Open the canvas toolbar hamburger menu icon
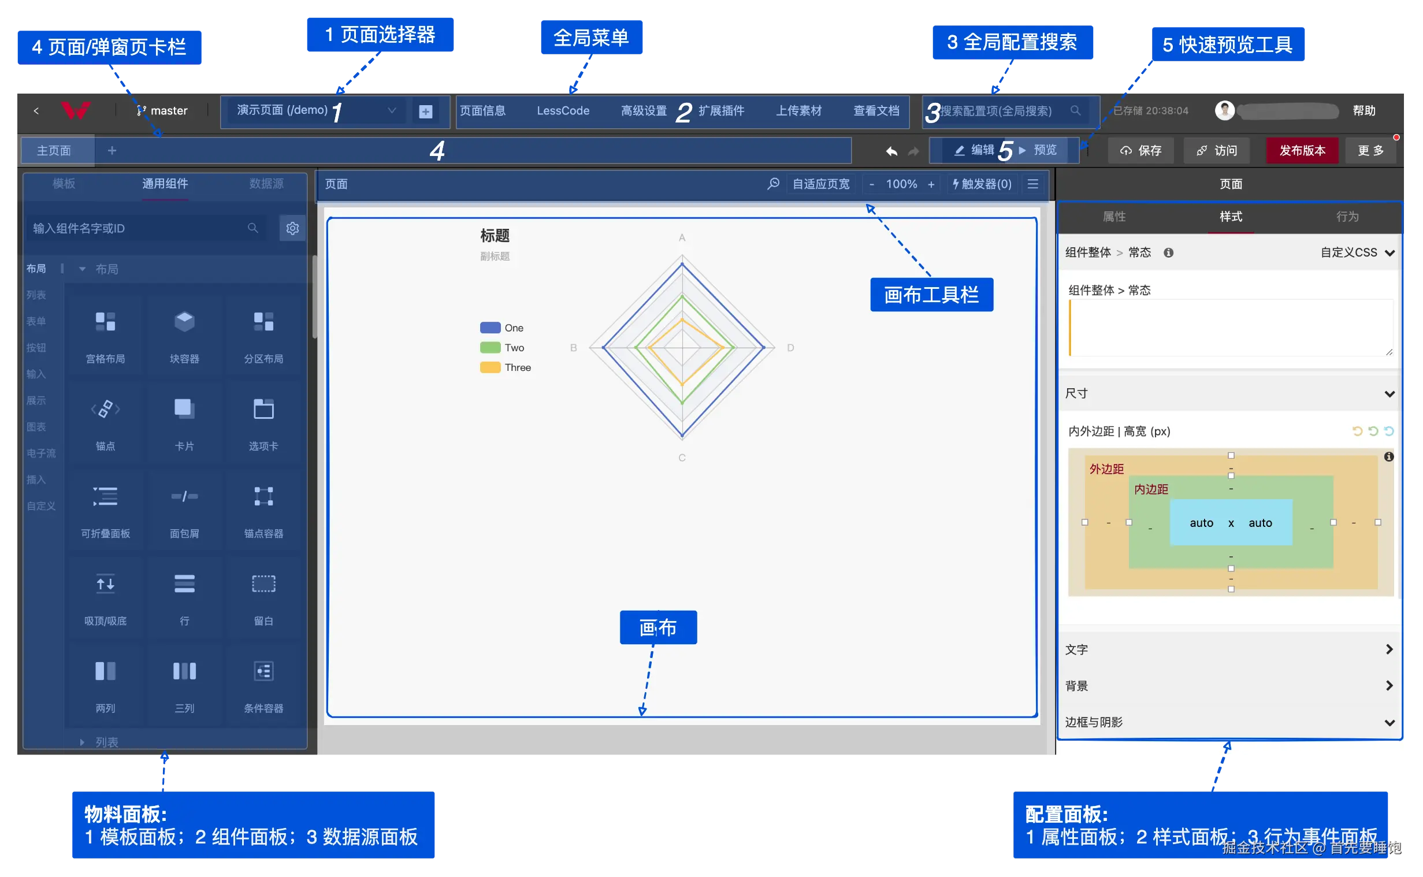Screen dimensions: 1423x877 [x=1033, y=184]
